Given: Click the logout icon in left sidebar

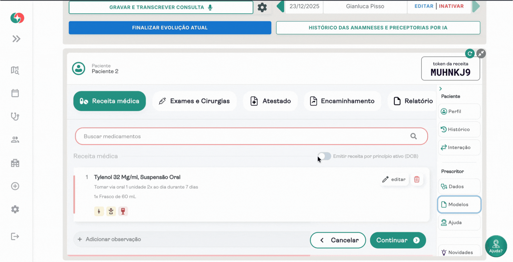Looking at the screenshot, I should click(x=15, y=237).
